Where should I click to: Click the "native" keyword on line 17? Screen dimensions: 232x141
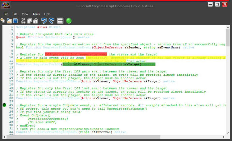pos(169,81)
